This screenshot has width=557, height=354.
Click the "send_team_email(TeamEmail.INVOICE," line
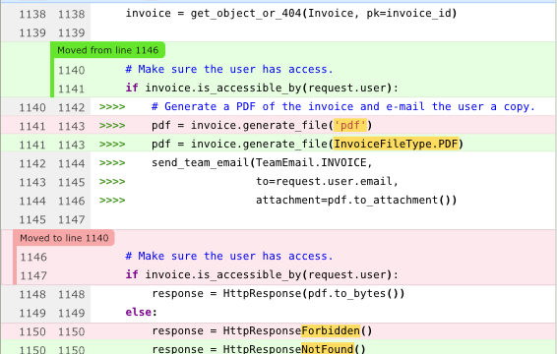tap(262, 162)
